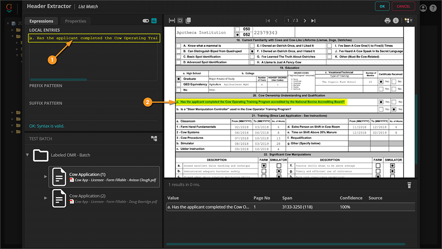Click into the Local Entries text editor
442x249 pixels.
tap(93, 57)
